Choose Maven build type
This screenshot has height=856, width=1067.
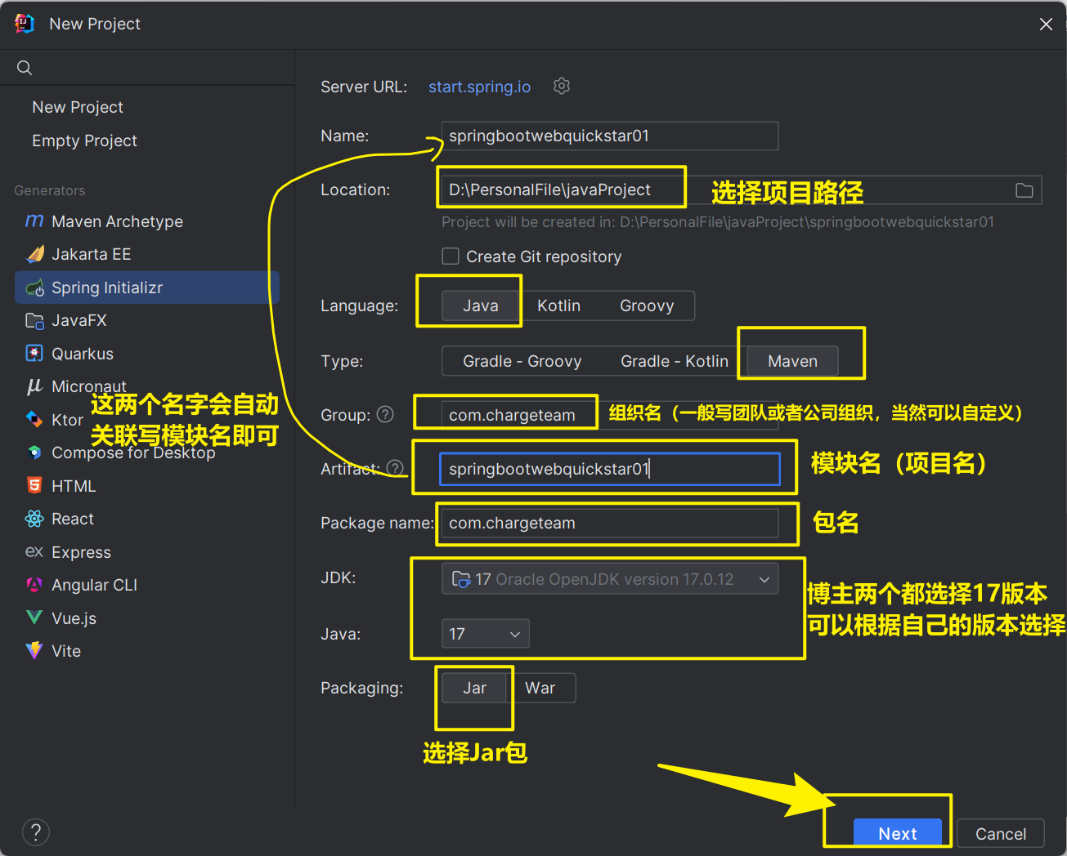[x=793, y=361]
